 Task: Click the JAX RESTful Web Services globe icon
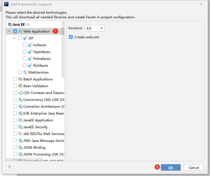(20, 134)
